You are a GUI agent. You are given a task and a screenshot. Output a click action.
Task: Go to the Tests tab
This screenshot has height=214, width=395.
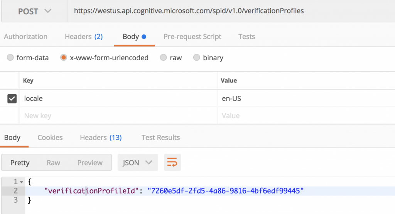(246, 37)
